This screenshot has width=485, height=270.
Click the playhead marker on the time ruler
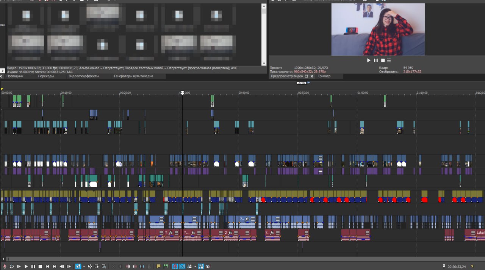tap(182, 93)
